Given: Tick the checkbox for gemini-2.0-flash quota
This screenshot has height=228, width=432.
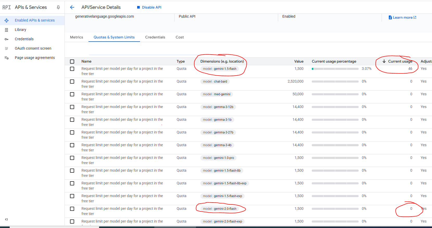Looking at the screenshot, I should (72, 209).
